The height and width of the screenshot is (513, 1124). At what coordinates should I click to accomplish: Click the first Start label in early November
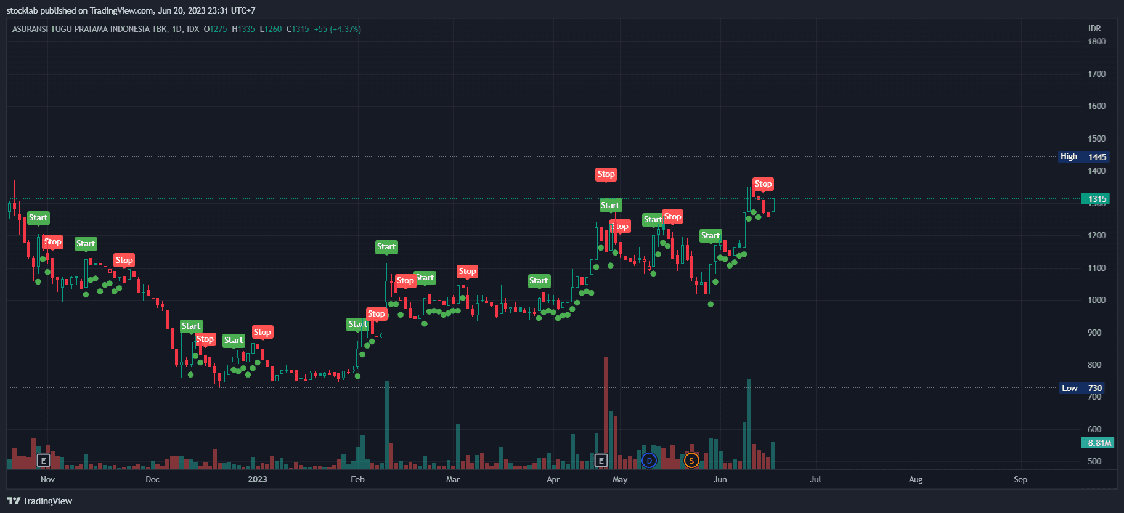pos(38,218)
